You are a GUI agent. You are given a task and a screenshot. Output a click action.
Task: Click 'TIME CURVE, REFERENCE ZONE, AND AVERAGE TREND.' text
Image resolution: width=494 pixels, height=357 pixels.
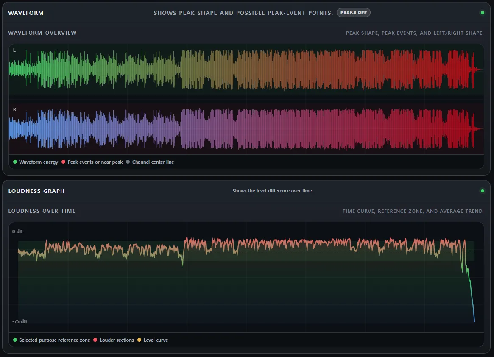coord(413,211)
